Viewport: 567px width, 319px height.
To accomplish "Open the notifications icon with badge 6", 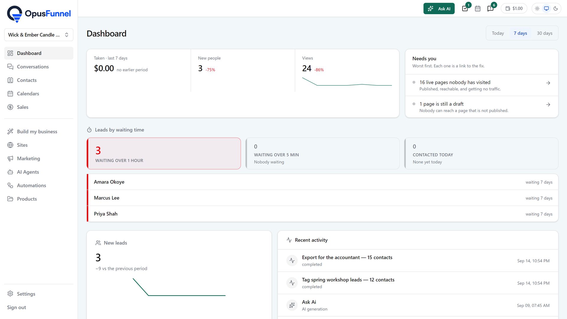I will 491,9.
